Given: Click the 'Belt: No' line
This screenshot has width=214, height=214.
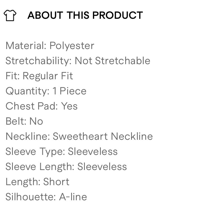Looking at the screenshot, I should pyautogui.click(x=24, y=121).
